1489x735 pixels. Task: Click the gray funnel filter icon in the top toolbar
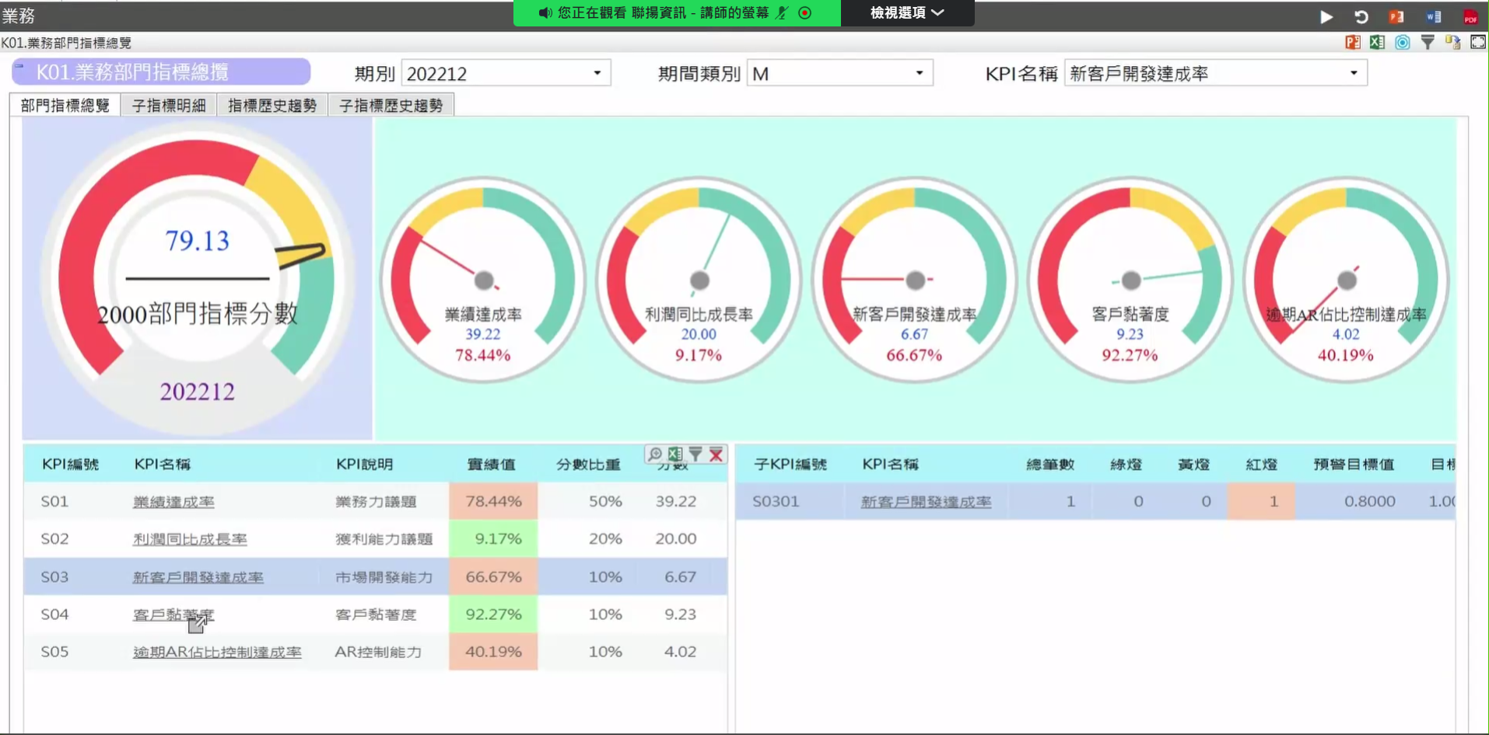(1428, 43)
